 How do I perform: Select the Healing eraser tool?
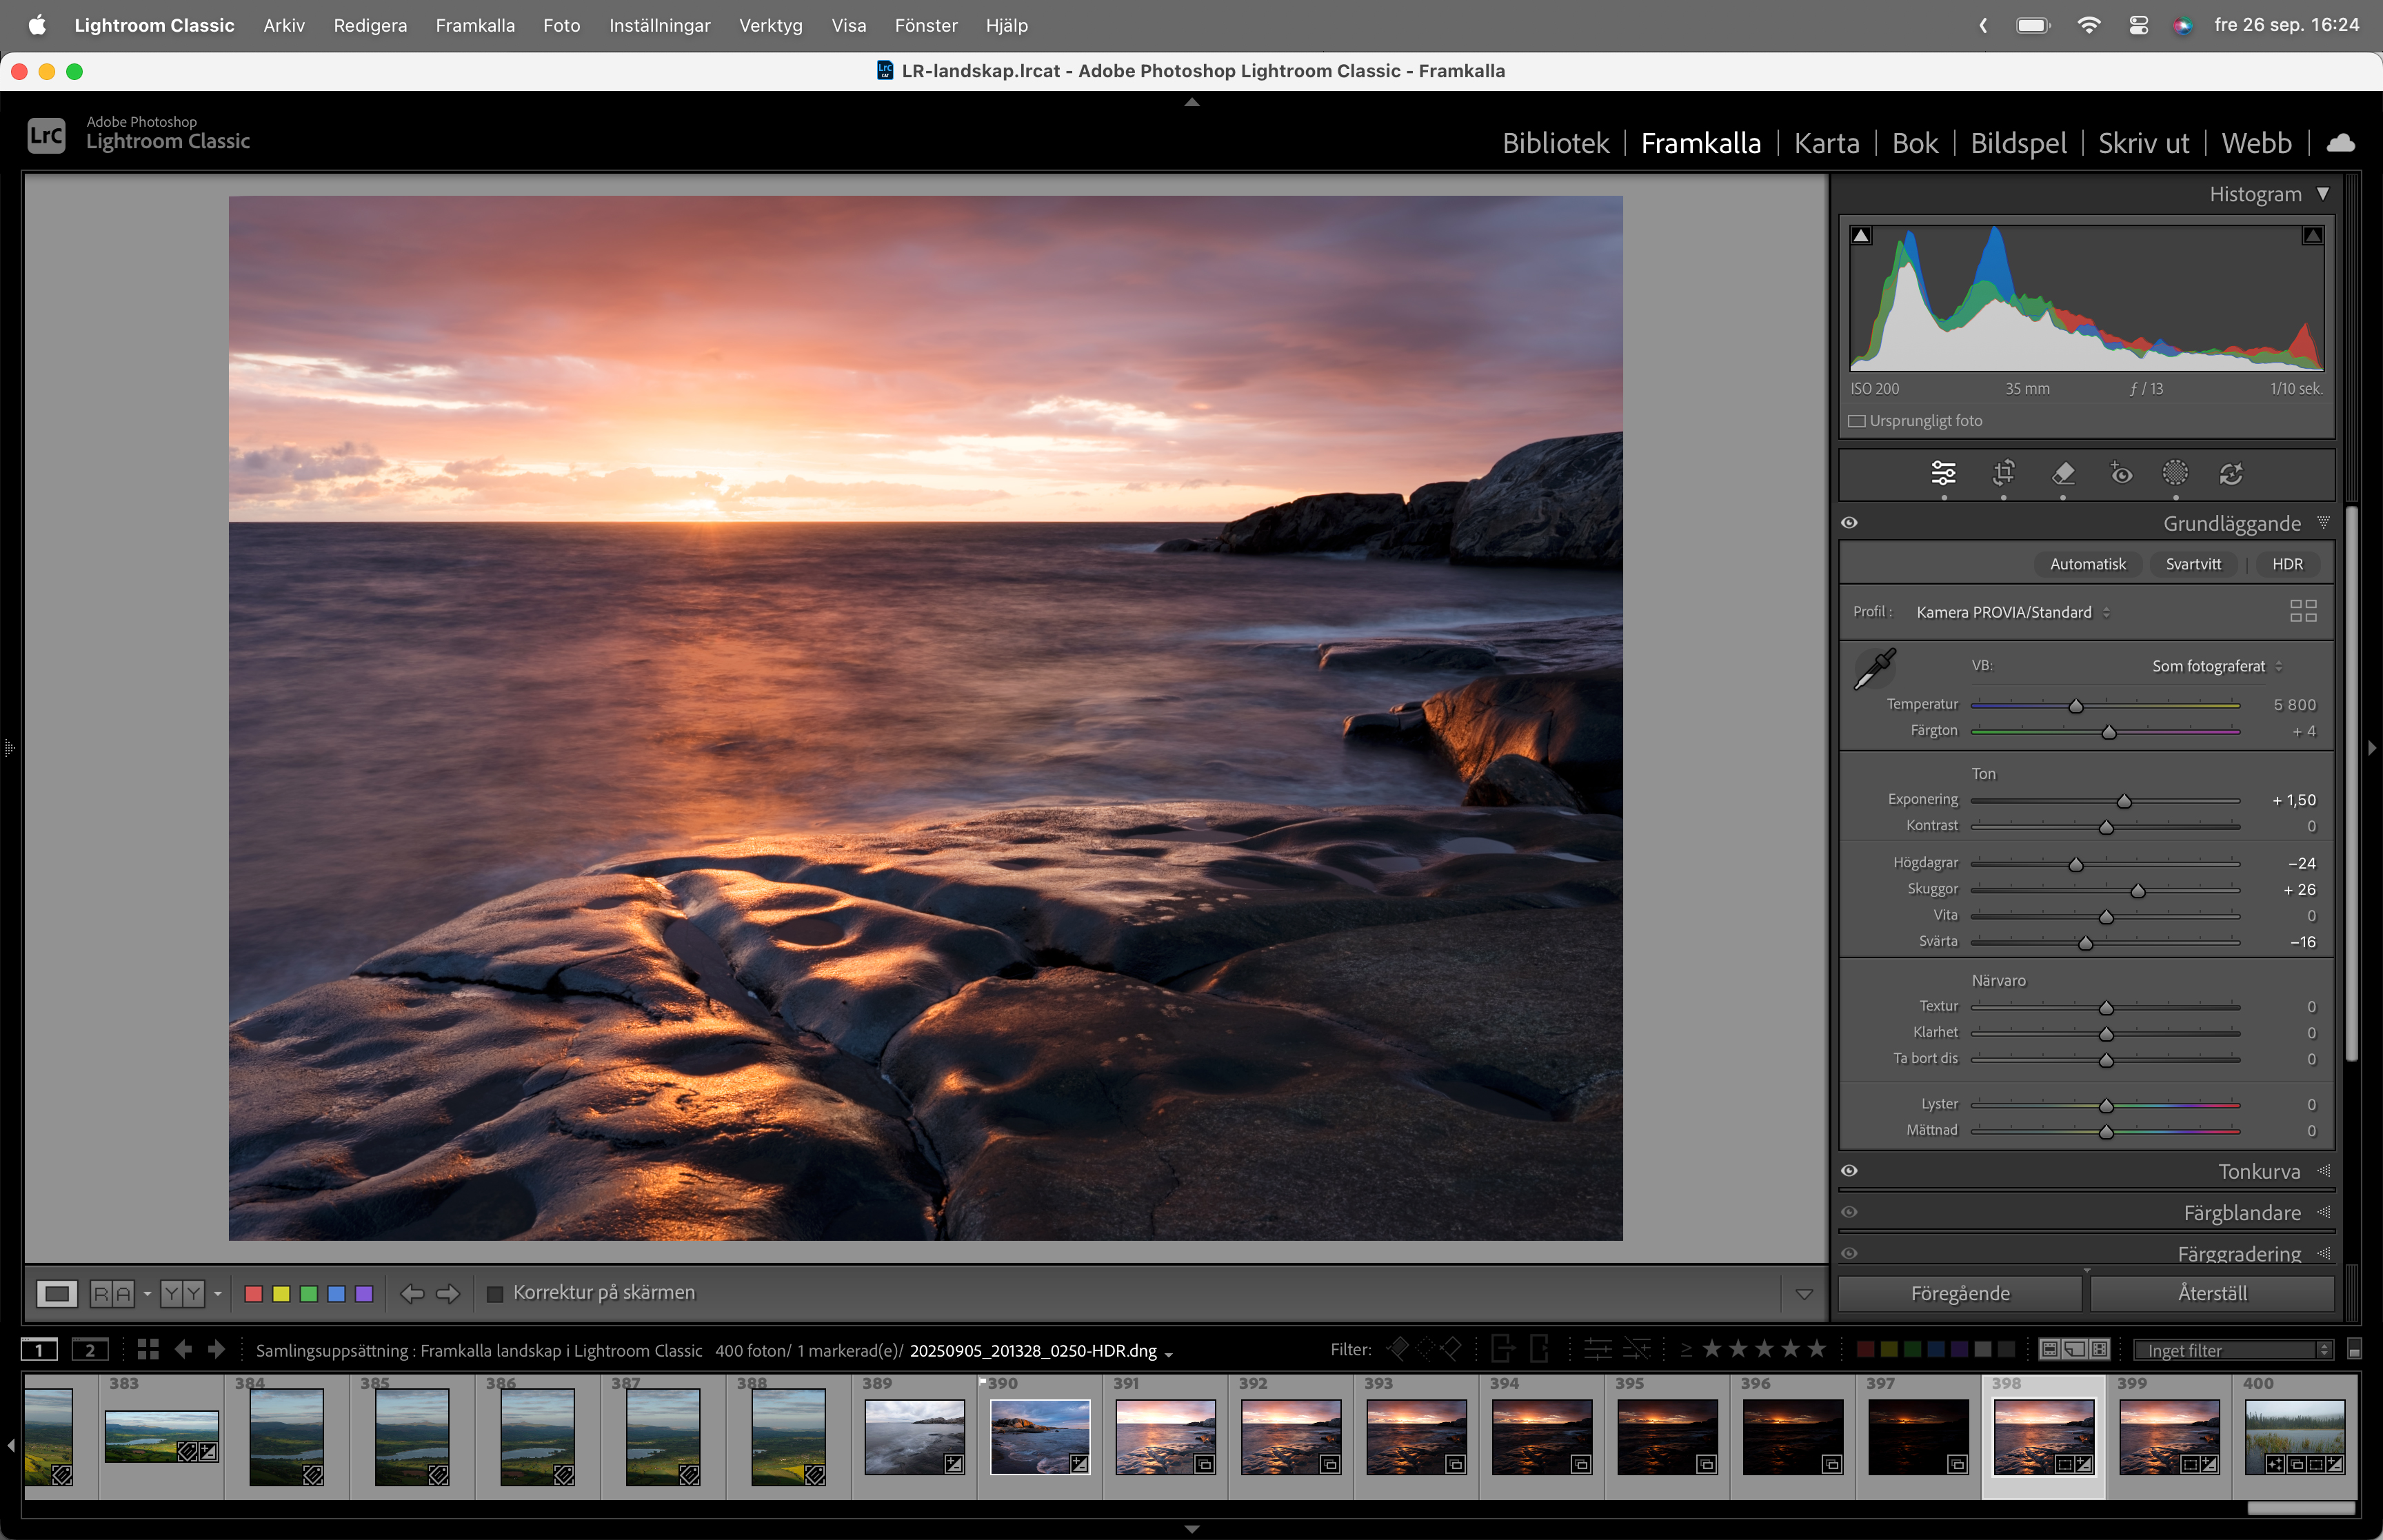pyautogui.click(x=2062, y=473)
